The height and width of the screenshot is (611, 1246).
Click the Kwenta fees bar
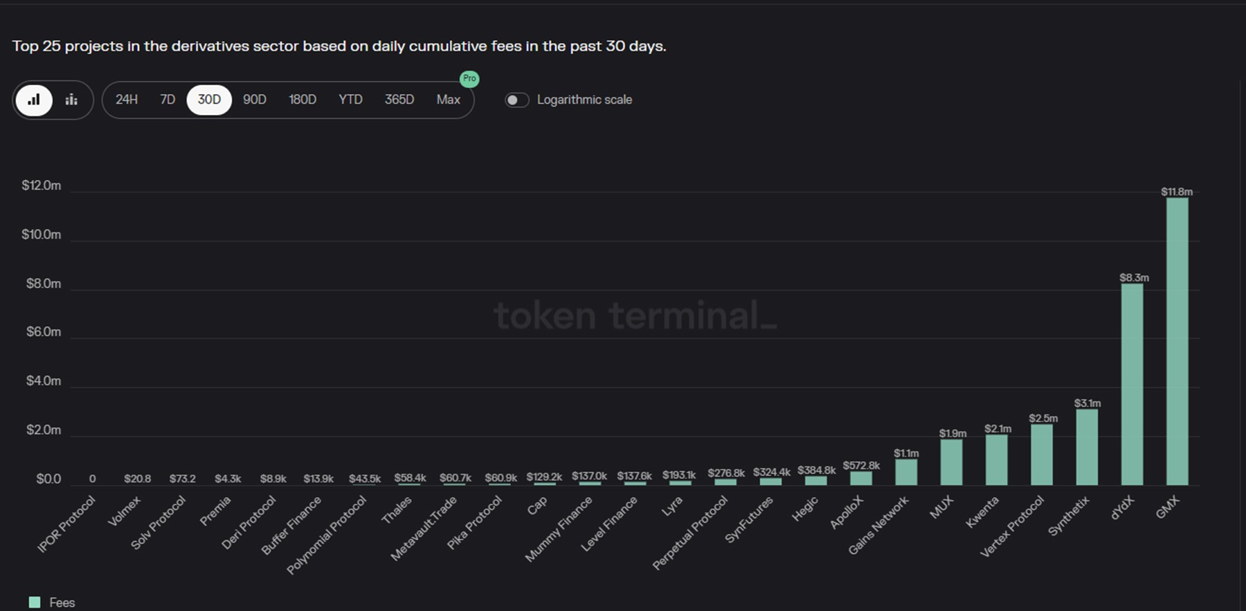(x=996, y=459)
